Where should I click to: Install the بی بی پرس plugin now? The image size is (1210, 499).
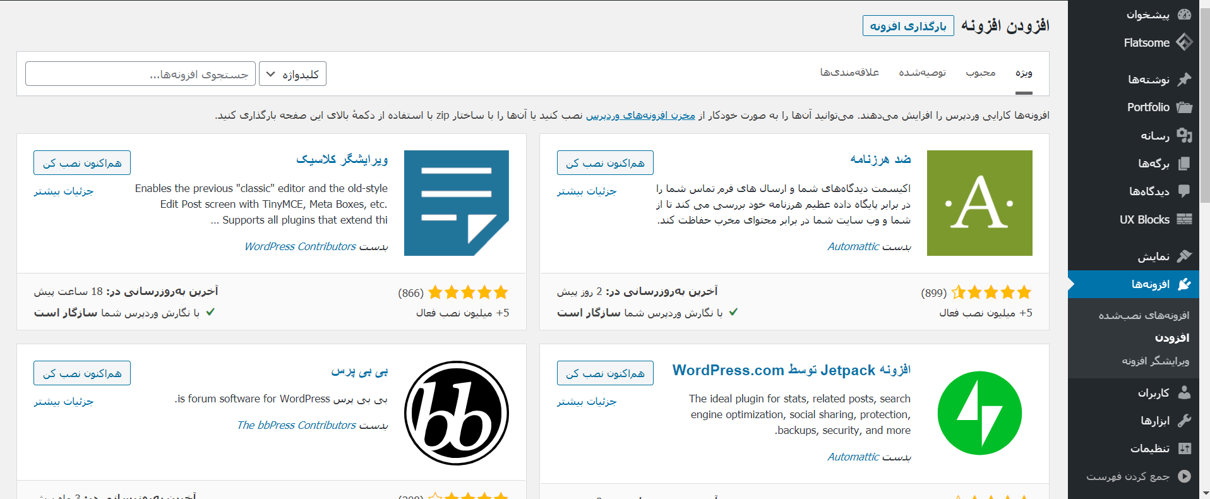[x=82, y=373]
